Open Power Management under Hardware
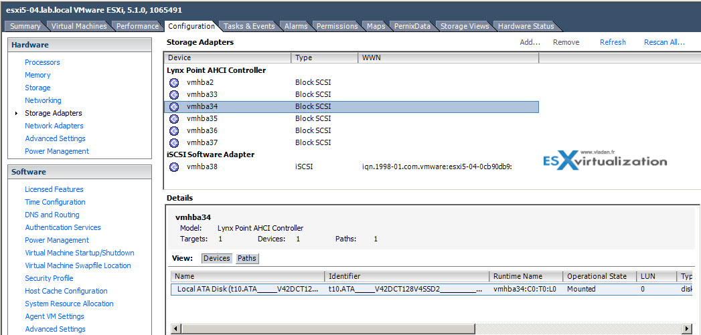701x335 pixels. tap(57, 151)
